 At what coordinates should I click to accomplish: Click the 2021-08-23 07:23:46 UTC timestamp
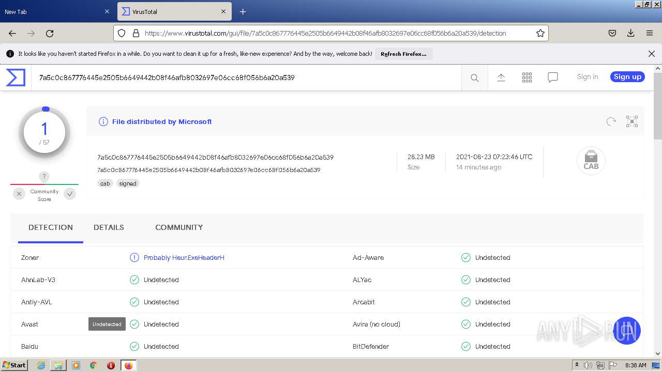(x=494, y=157)
